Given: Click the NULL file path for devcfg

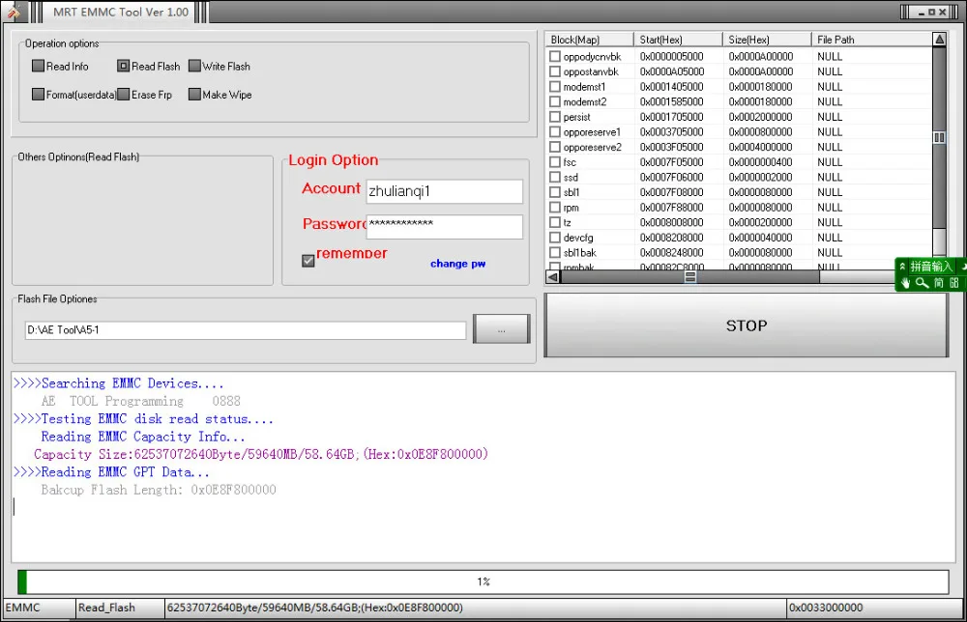Looking at the screenshot, I should coord(830,237).
